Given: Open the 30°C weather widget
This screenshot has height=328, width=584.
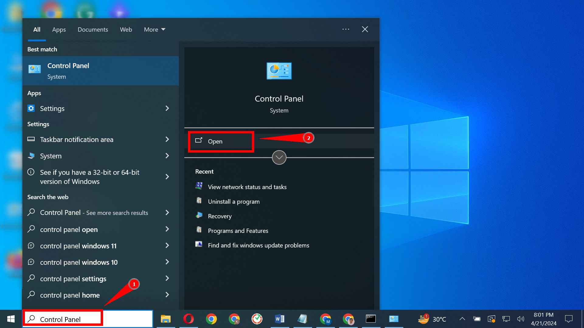Looking at the screenshot, I should 432,319.
